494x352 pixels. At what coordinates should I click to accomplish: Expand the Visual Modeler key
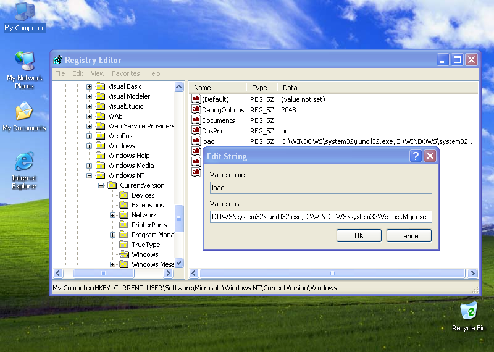[x=89, y=96]
